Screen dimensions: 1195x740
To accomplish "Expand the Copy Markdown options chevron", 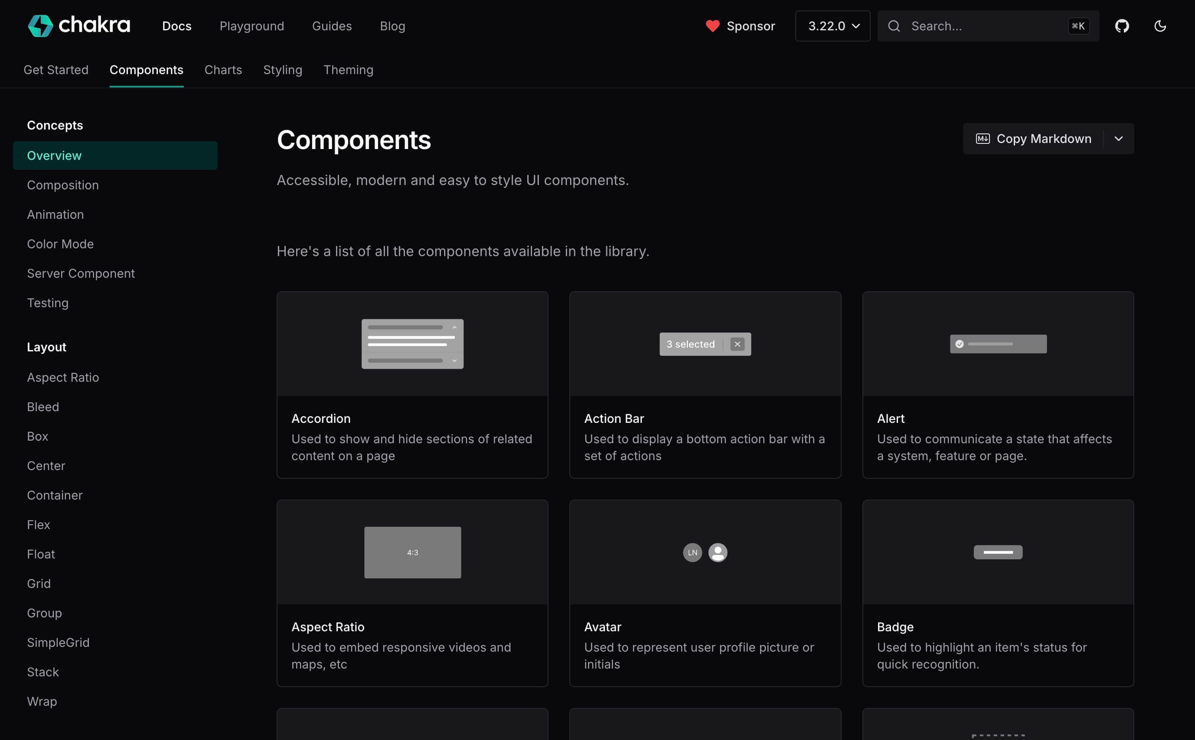I will tap(1119, 139).
